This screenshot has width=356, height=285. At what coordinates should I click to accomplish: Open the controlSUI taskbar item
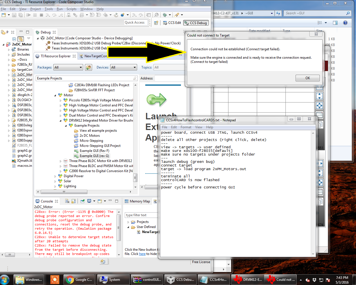click(147, 280)
